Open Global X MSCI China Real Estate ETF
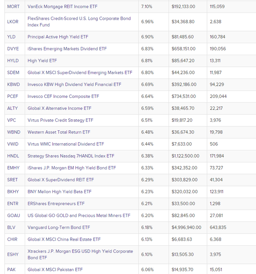The height and width of the screenshot is (274, 256). [64, 239]
